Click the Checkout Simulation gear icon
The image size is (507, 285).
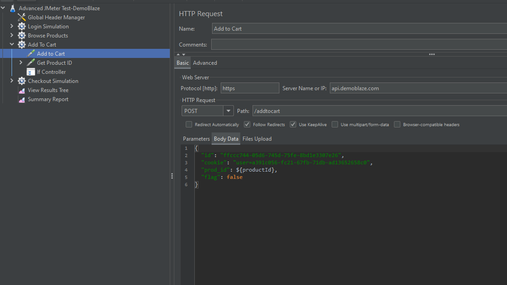[22, 81]
